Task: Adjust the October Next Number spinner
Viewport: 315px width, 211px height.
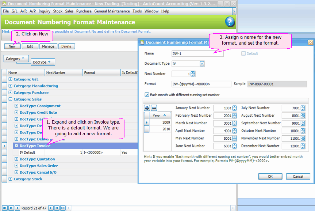Action: [x=303, y=131]
